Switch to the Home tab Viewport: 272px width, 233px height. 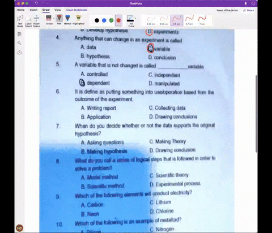tap(20, 10)
